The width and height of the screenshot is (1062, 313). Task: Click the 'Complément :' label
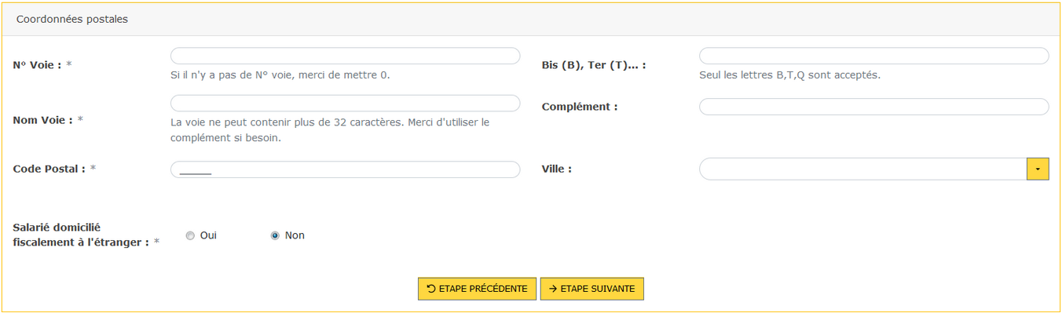[x=580, y=107]
